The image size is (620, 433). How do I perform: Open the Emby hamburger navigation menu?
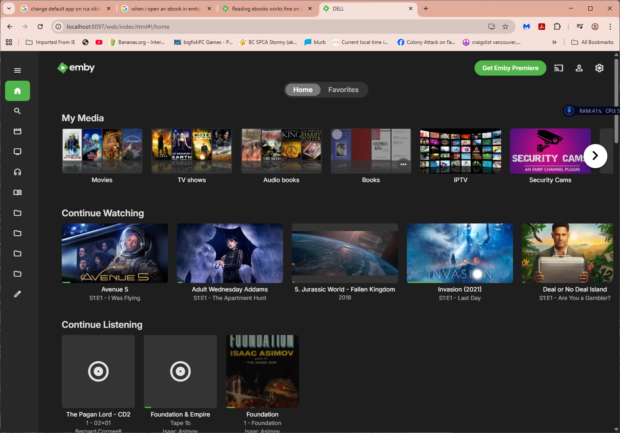point(17,71)
